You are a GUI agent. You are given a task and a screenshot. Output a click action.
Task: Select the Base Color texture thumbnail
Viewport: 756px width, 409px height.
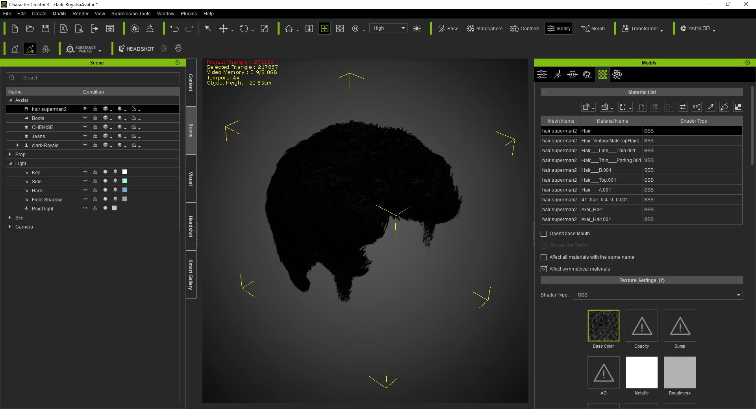603,326
